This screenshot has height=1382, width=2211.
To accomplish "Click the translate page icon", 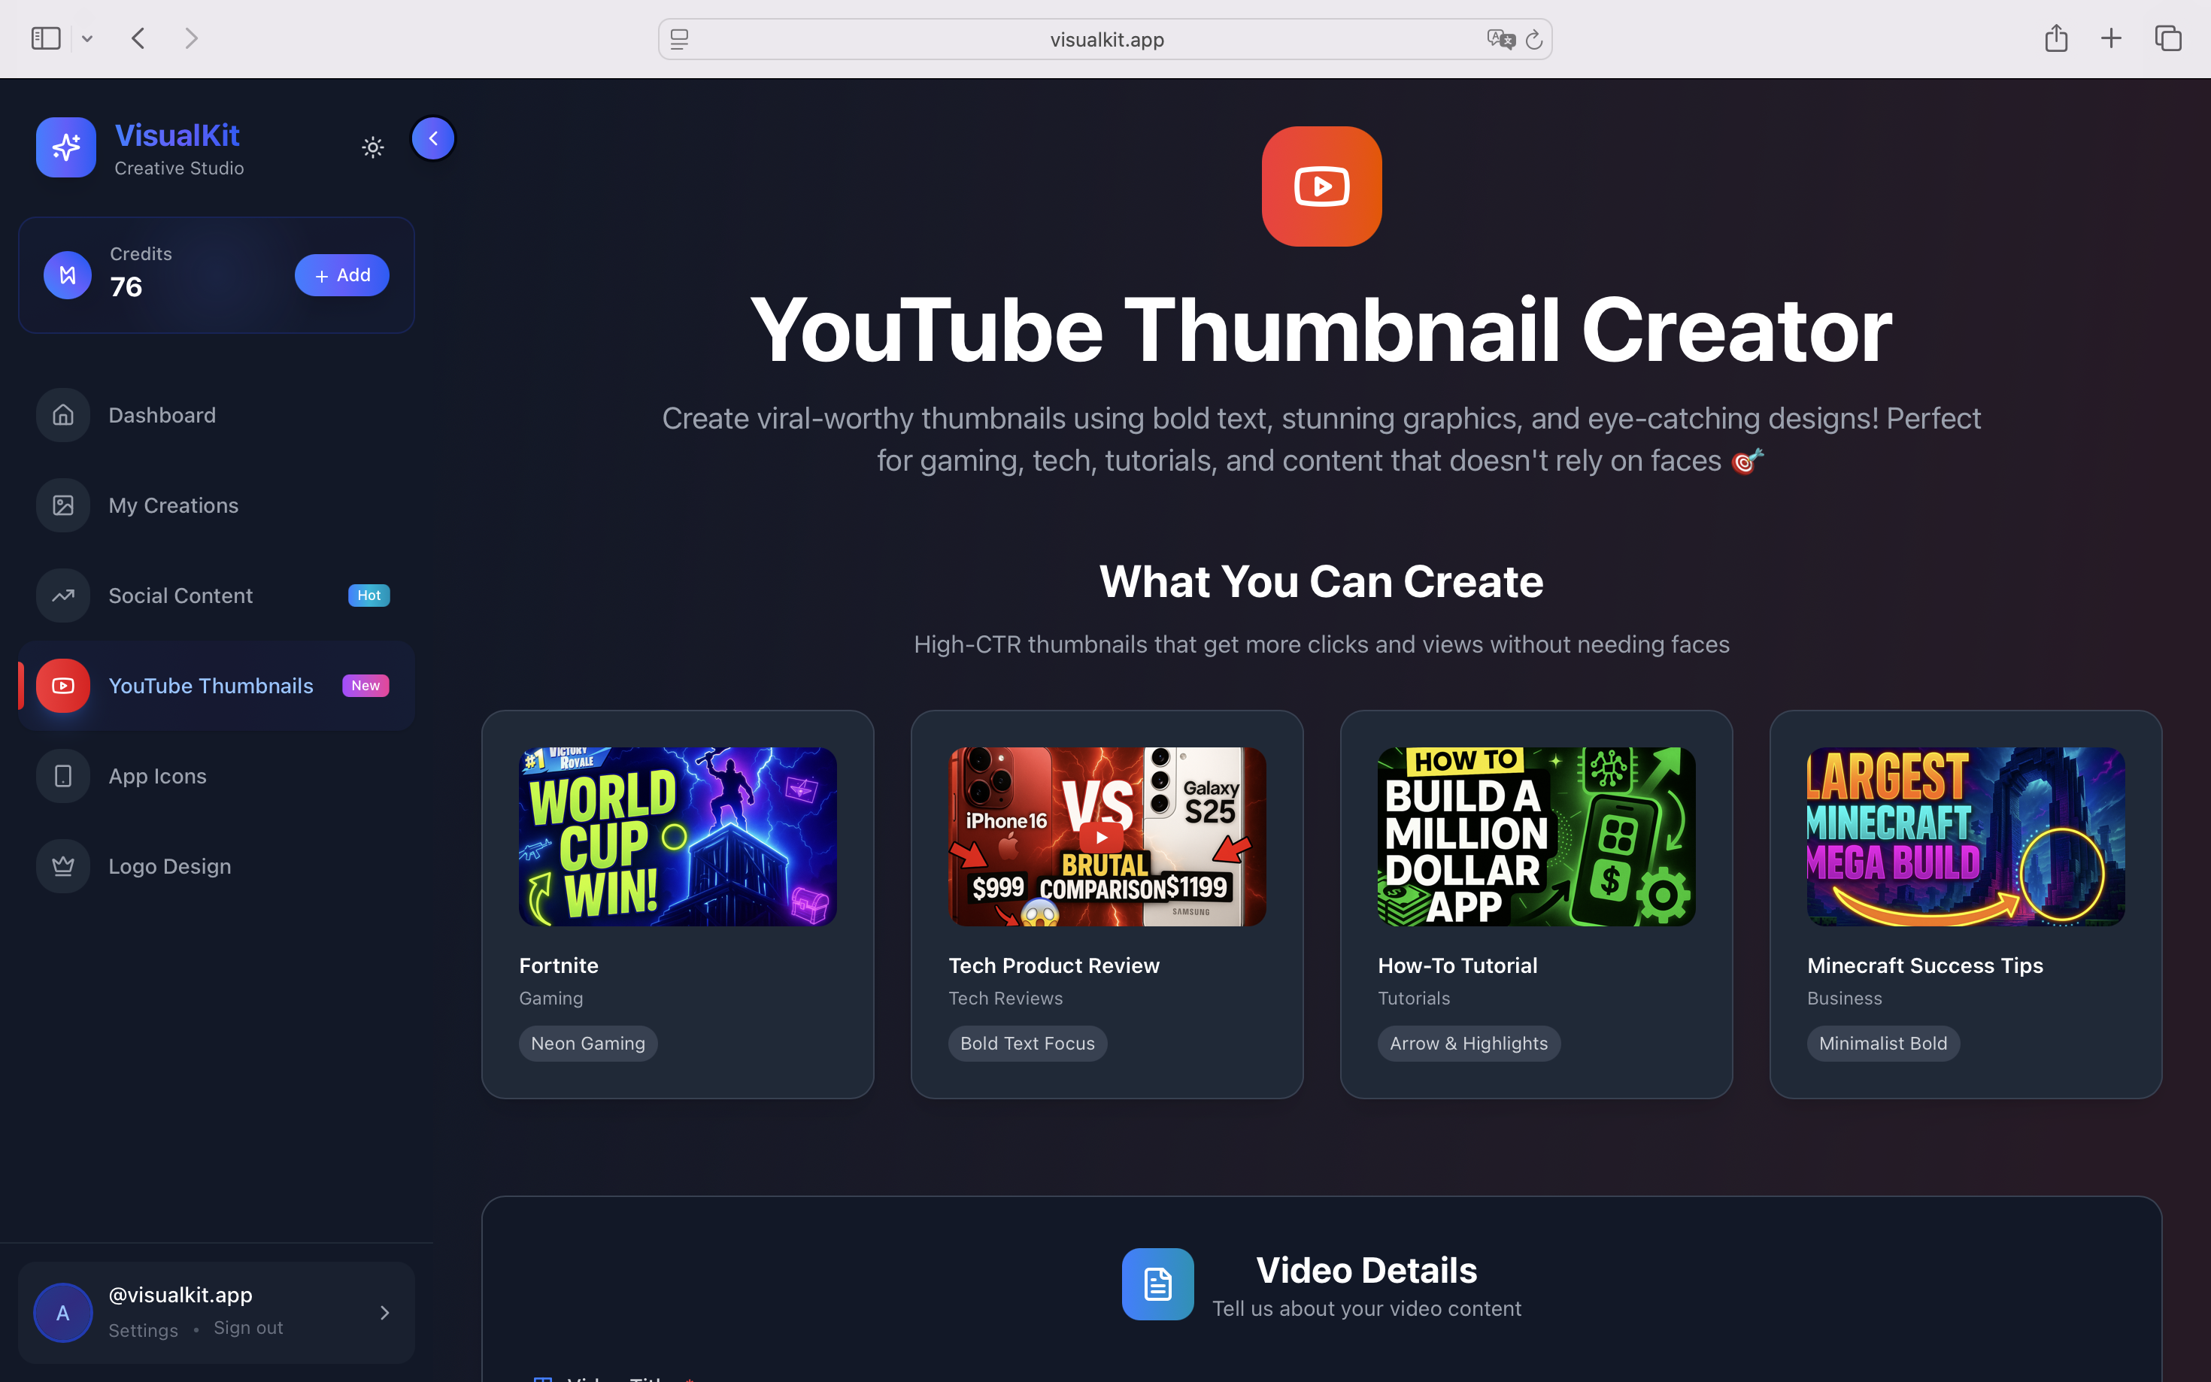I will coord(1501,39).
